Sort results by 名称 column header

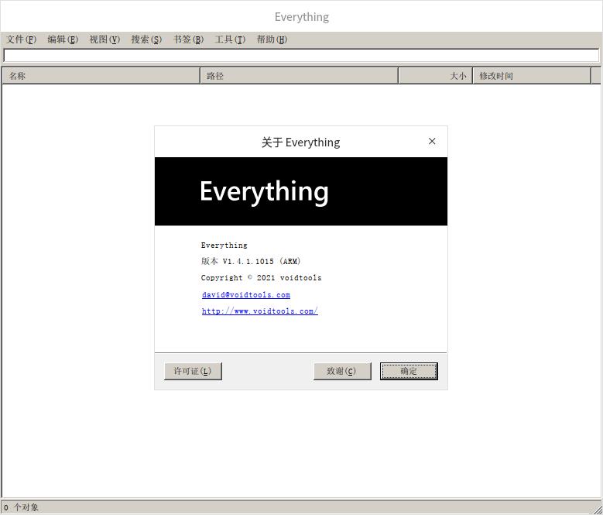(x=101, y=76)
